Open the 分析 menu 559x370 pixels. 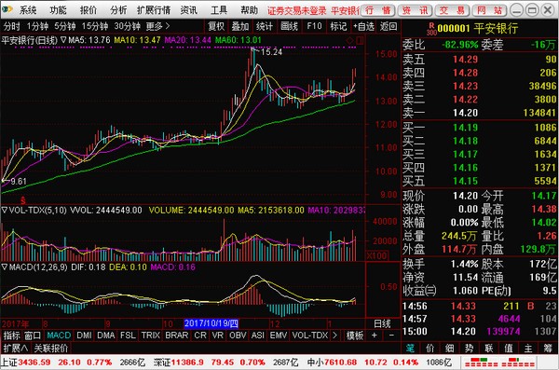click(118, 10)
